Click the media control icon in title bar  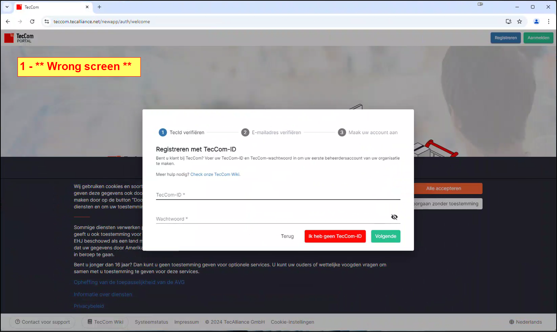(480, 4)
